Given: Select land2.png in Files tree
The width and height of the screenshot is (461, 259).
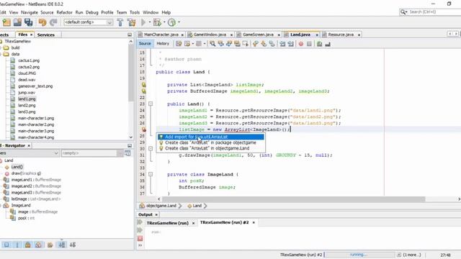Looking at the screenshot, I should tap(27, 106).
